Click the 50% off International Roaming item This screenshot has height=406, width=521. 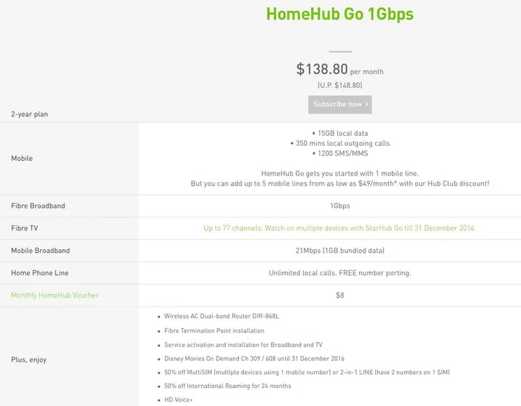click(x=227, y=386)
